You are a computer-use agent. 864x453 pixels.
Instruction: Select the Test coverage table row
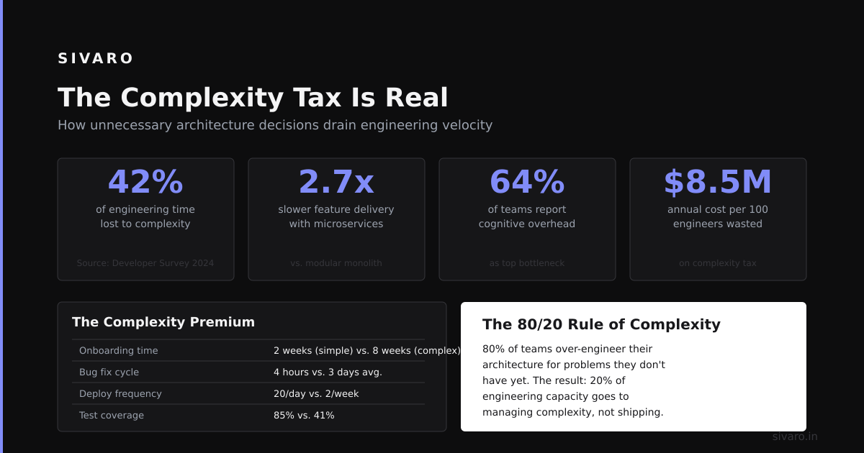coord(248,415)
